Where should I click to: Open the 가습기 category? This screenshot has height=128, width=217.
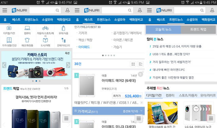118,47
